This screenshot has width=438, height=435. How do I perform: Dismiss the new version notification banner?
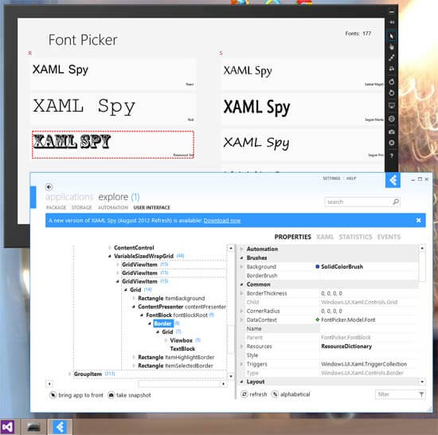tap(418, 220)
